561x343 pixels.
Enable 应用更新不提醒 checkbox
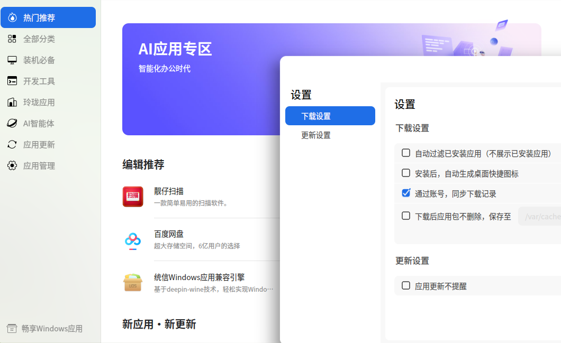tap(406, 285)
